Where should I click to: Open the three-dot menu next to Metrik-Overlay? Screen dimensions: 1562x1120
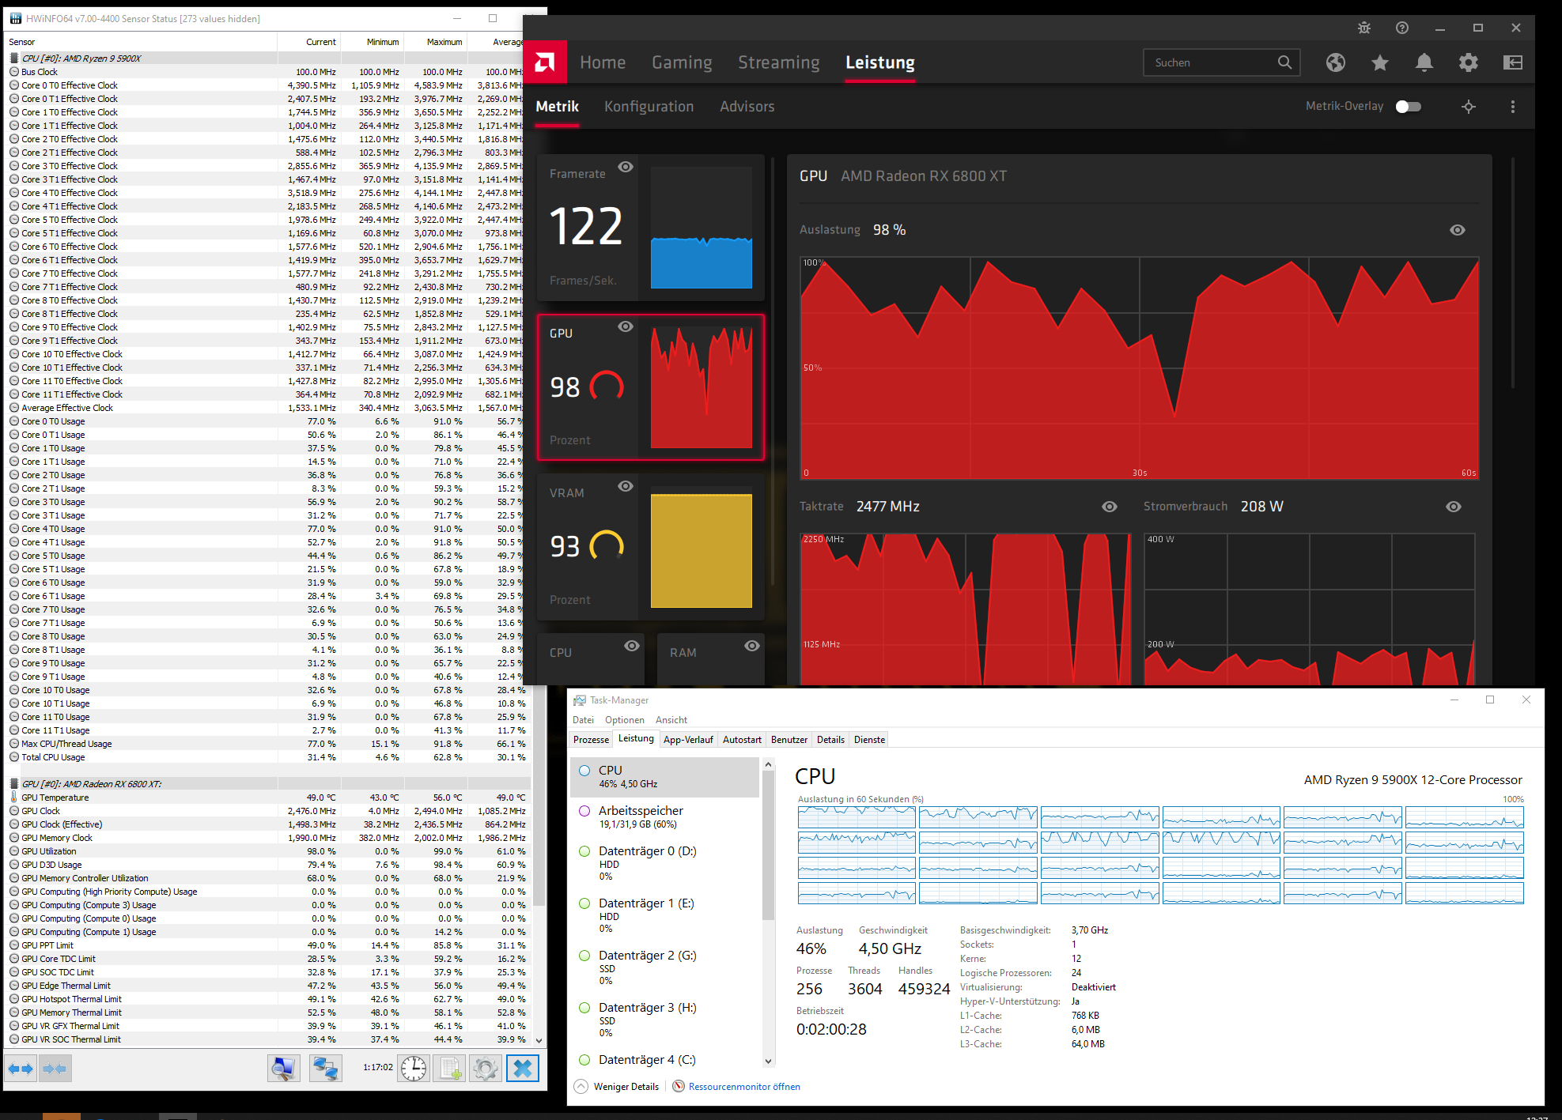point(1513,106)
